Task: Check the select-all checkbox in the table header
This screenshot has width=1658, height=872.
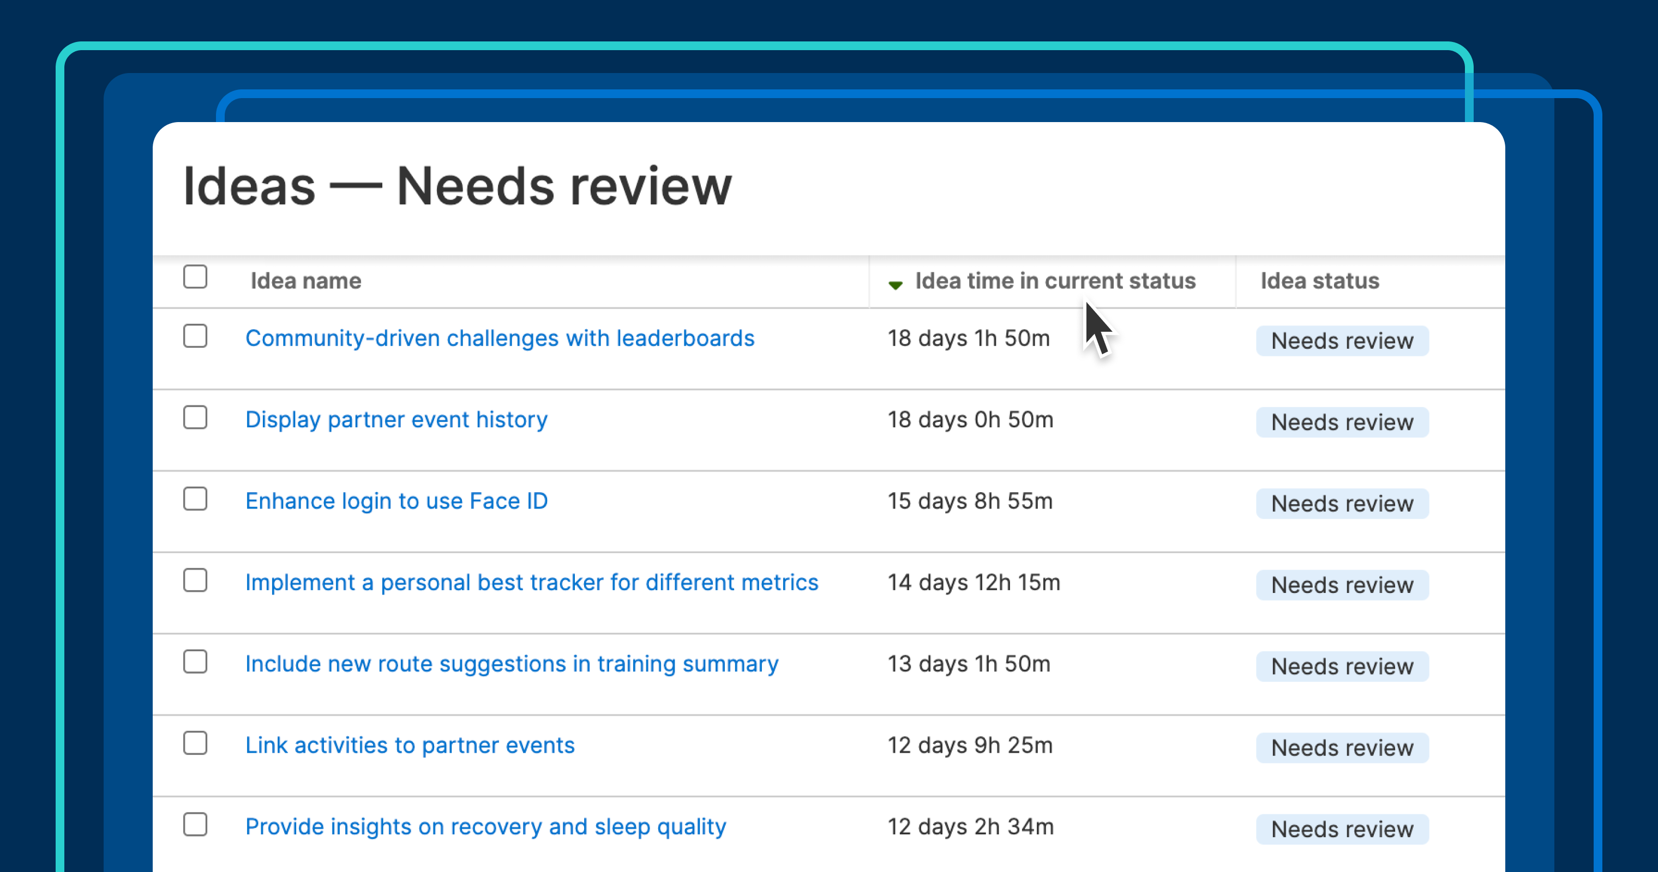Action: point(195,276)
